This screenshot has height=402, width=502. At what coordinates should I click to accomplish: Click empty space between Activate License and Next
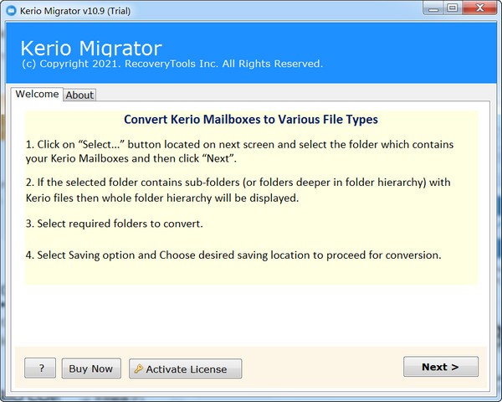coord(322,368)
